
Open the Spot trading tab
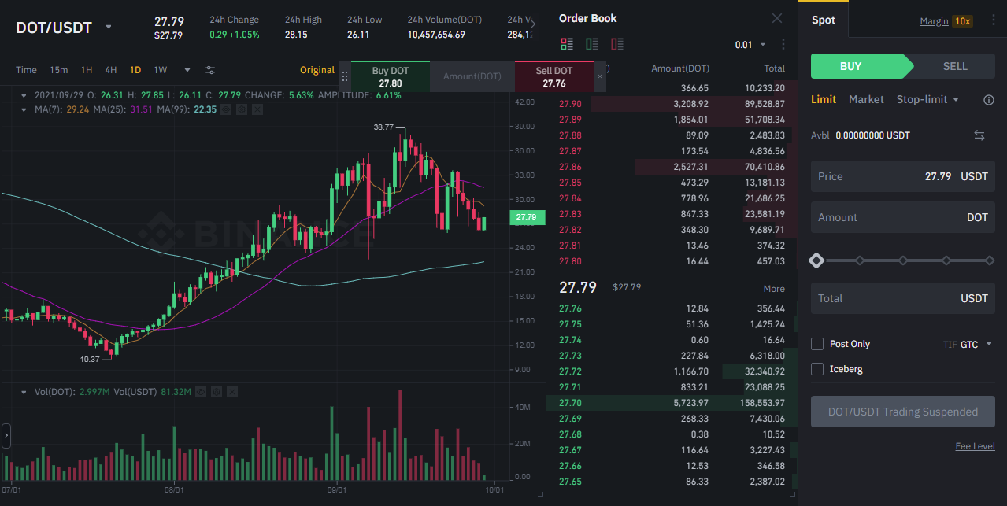point(824,20)
